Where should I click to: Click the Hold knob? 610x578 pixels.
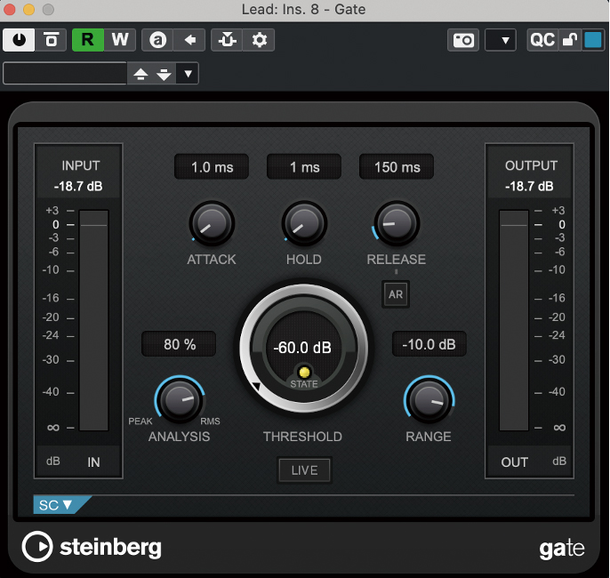point(304,223)
